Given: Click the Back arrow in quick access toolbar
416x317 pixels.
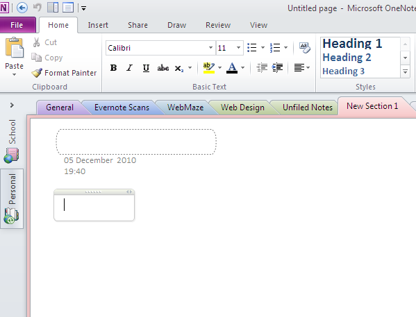Looking at the screenshot, I should click(22, 8).
